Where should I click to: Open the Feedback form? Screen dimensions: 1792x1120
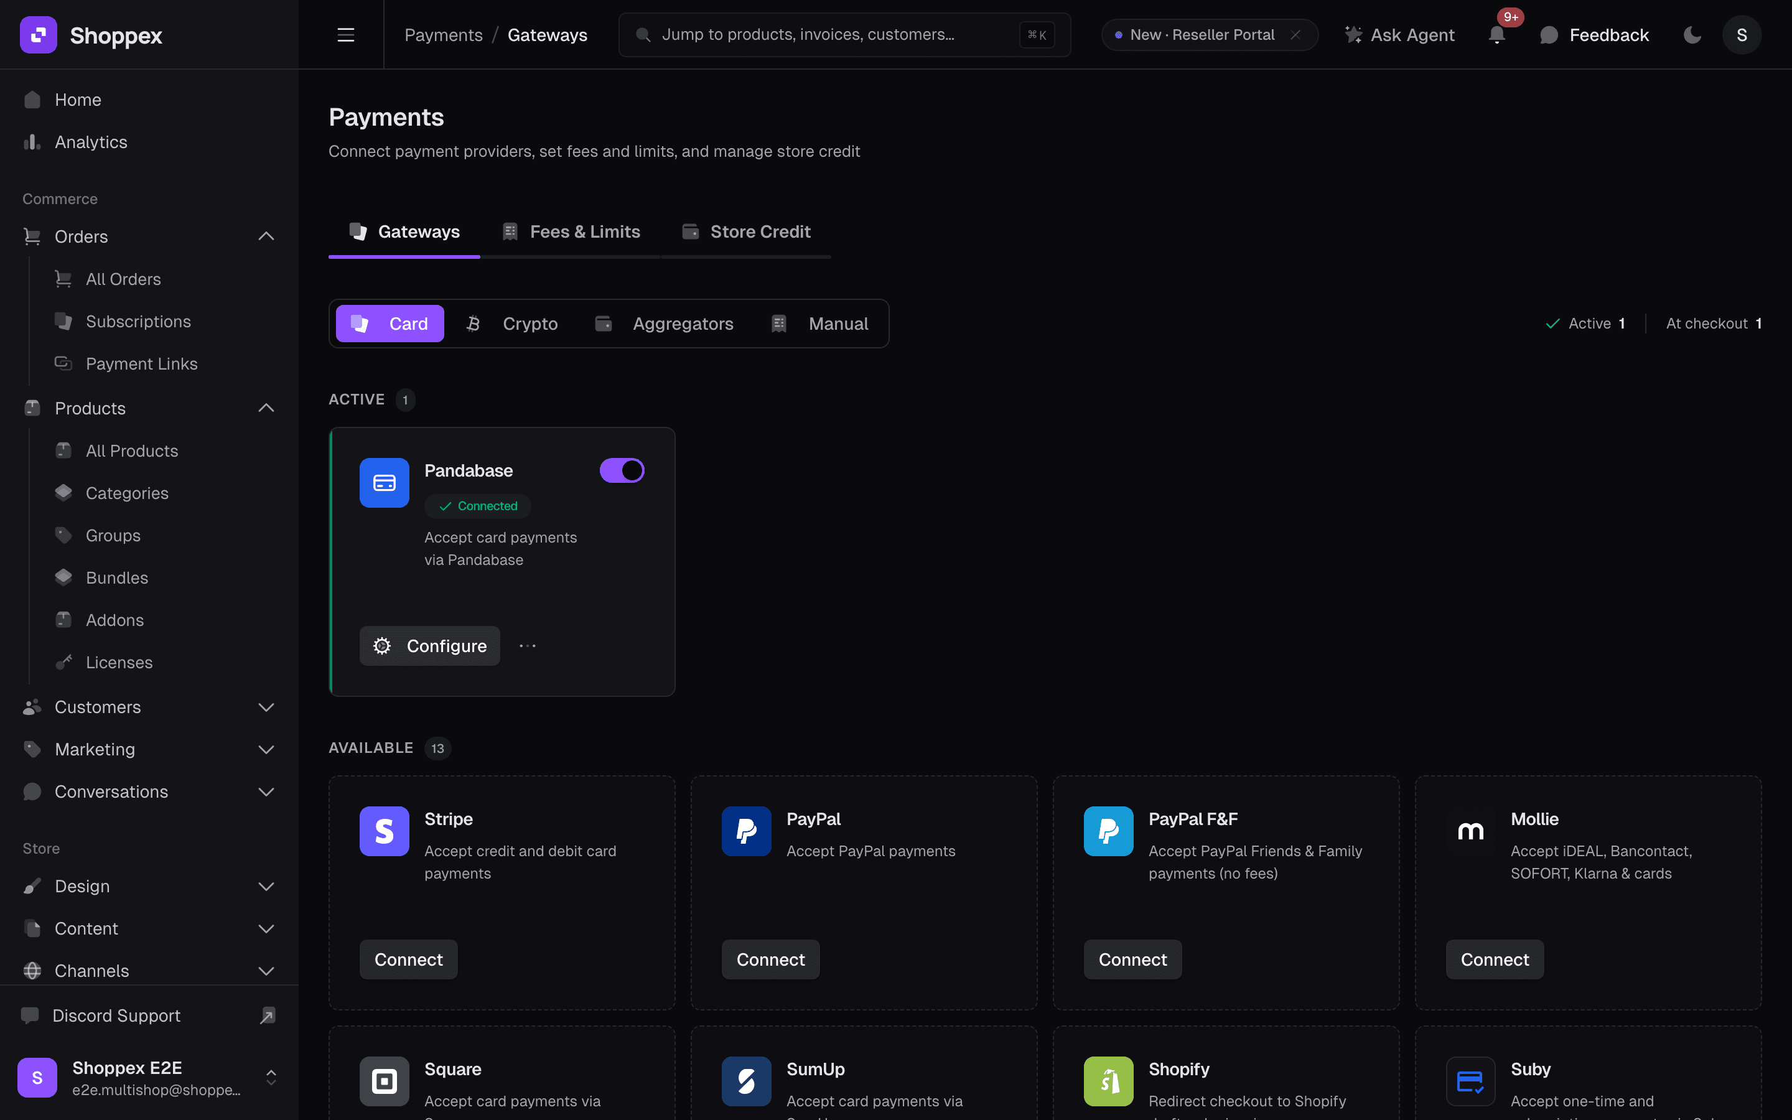(x=1594, y=35)
